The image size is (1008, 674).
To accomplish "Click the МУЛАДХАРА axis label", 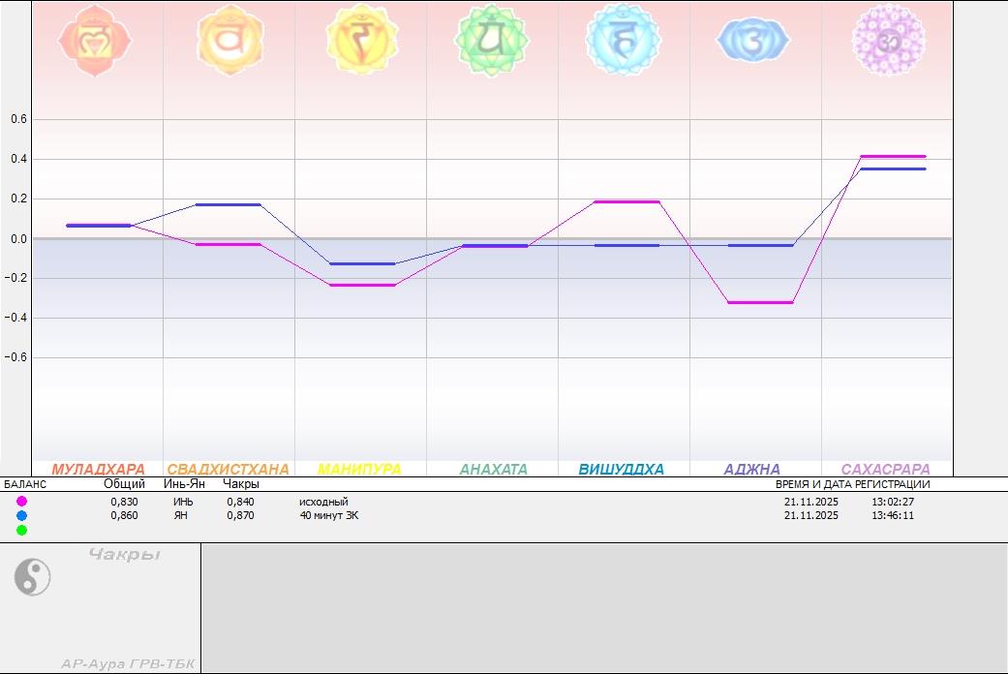I will (98, 470).
